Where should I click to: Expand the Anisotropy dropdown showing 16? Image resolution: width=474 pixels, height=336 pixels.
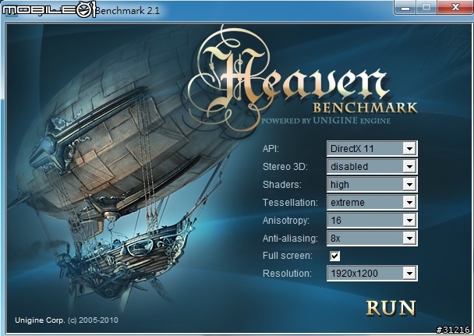[x=372, y=221]
